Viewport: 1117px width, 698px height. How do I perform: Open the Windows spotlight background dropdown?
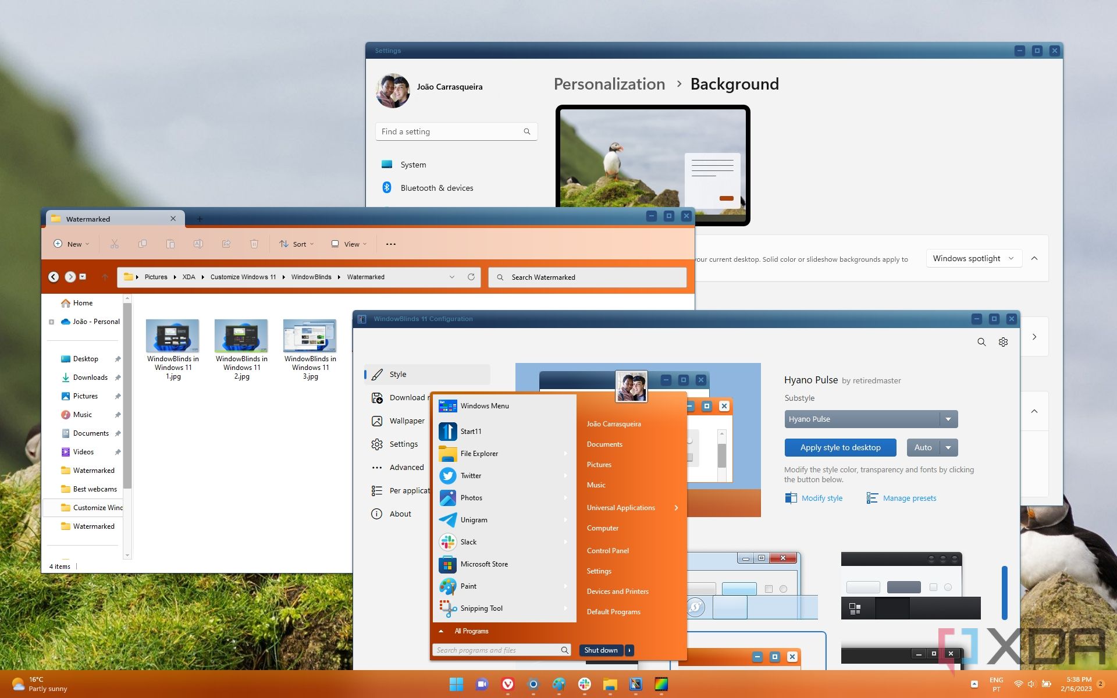click(x=973, y=257)
